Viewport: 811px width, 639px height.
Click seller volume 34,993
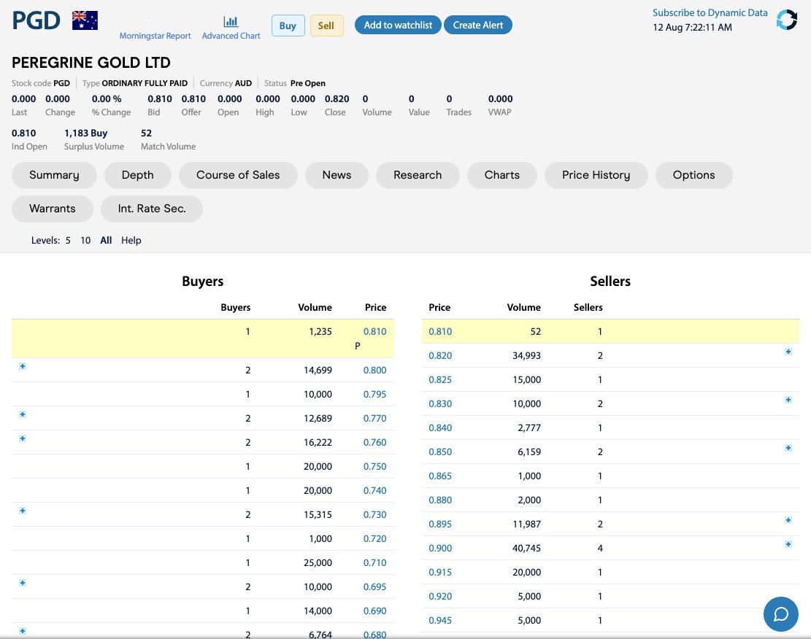[x=526, y=356]
